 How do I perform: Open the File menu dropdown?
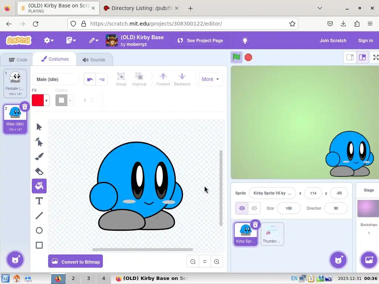(71, 40)
